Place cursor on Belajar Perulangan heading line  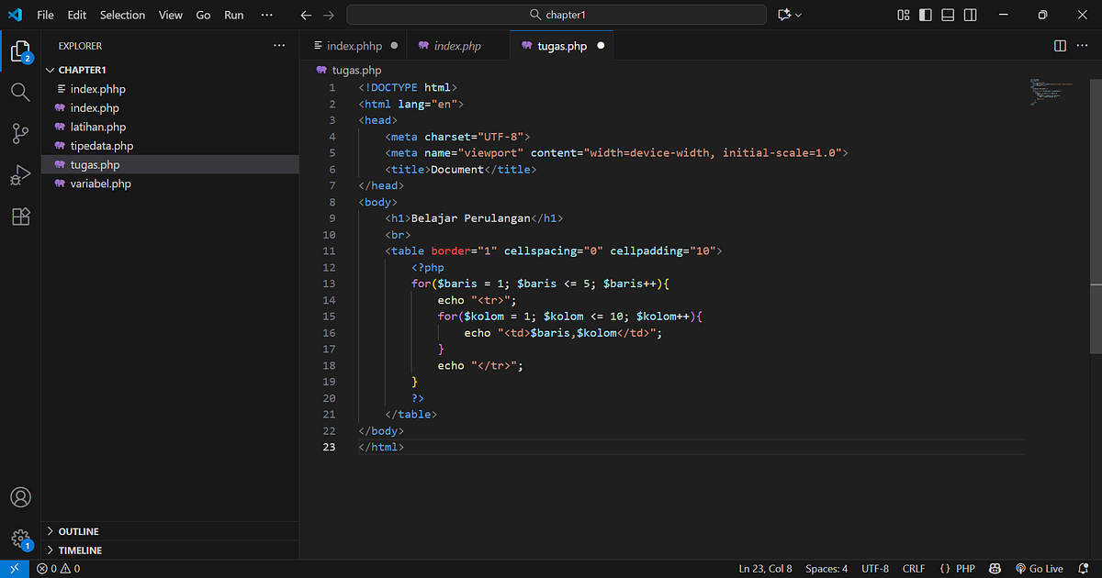[474, 218]
